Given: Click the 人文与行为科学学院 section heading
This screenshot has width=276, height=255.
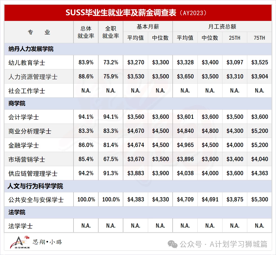Looking at the screenshot, I should tap(35, 186).
